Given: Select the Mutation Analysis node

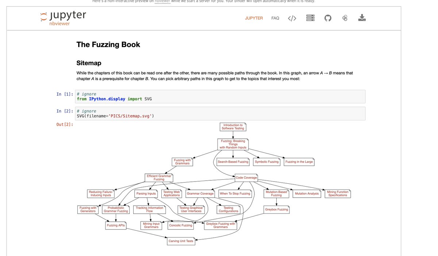Looking at the screenshot, I should [306, 194].
